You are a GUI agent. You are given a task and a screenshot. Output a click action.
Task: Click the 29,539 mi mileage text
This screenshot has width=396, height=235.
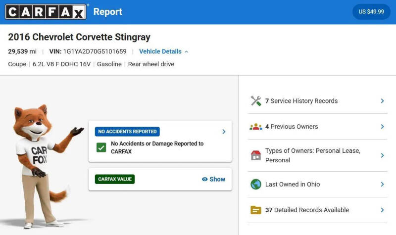click(x=22, y=51)
